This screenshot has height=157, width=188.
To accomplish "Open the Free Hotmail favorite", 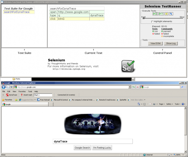I will coord(43,100).
